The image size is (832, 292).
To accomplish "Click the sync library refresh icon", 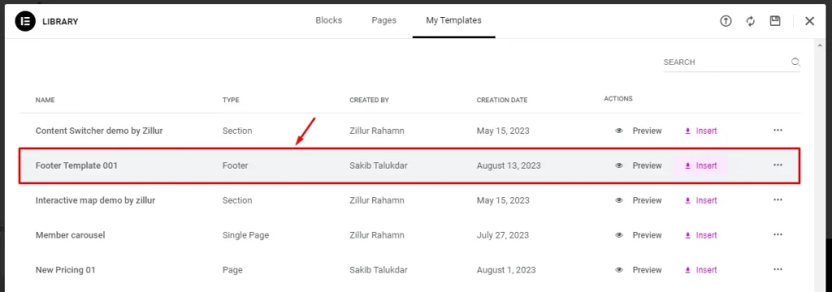I will click(x=750, y=21).
